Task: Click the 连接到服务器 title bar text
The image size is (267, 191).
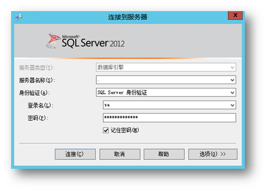Action: pyautogui.click(x=127, y=17)
